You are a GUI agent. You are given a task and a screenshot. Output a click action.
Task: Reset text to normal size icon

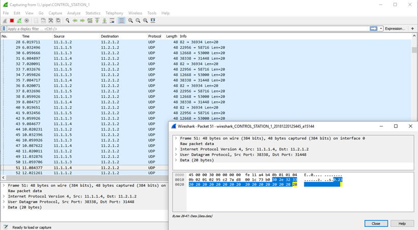tap(145, 20)
